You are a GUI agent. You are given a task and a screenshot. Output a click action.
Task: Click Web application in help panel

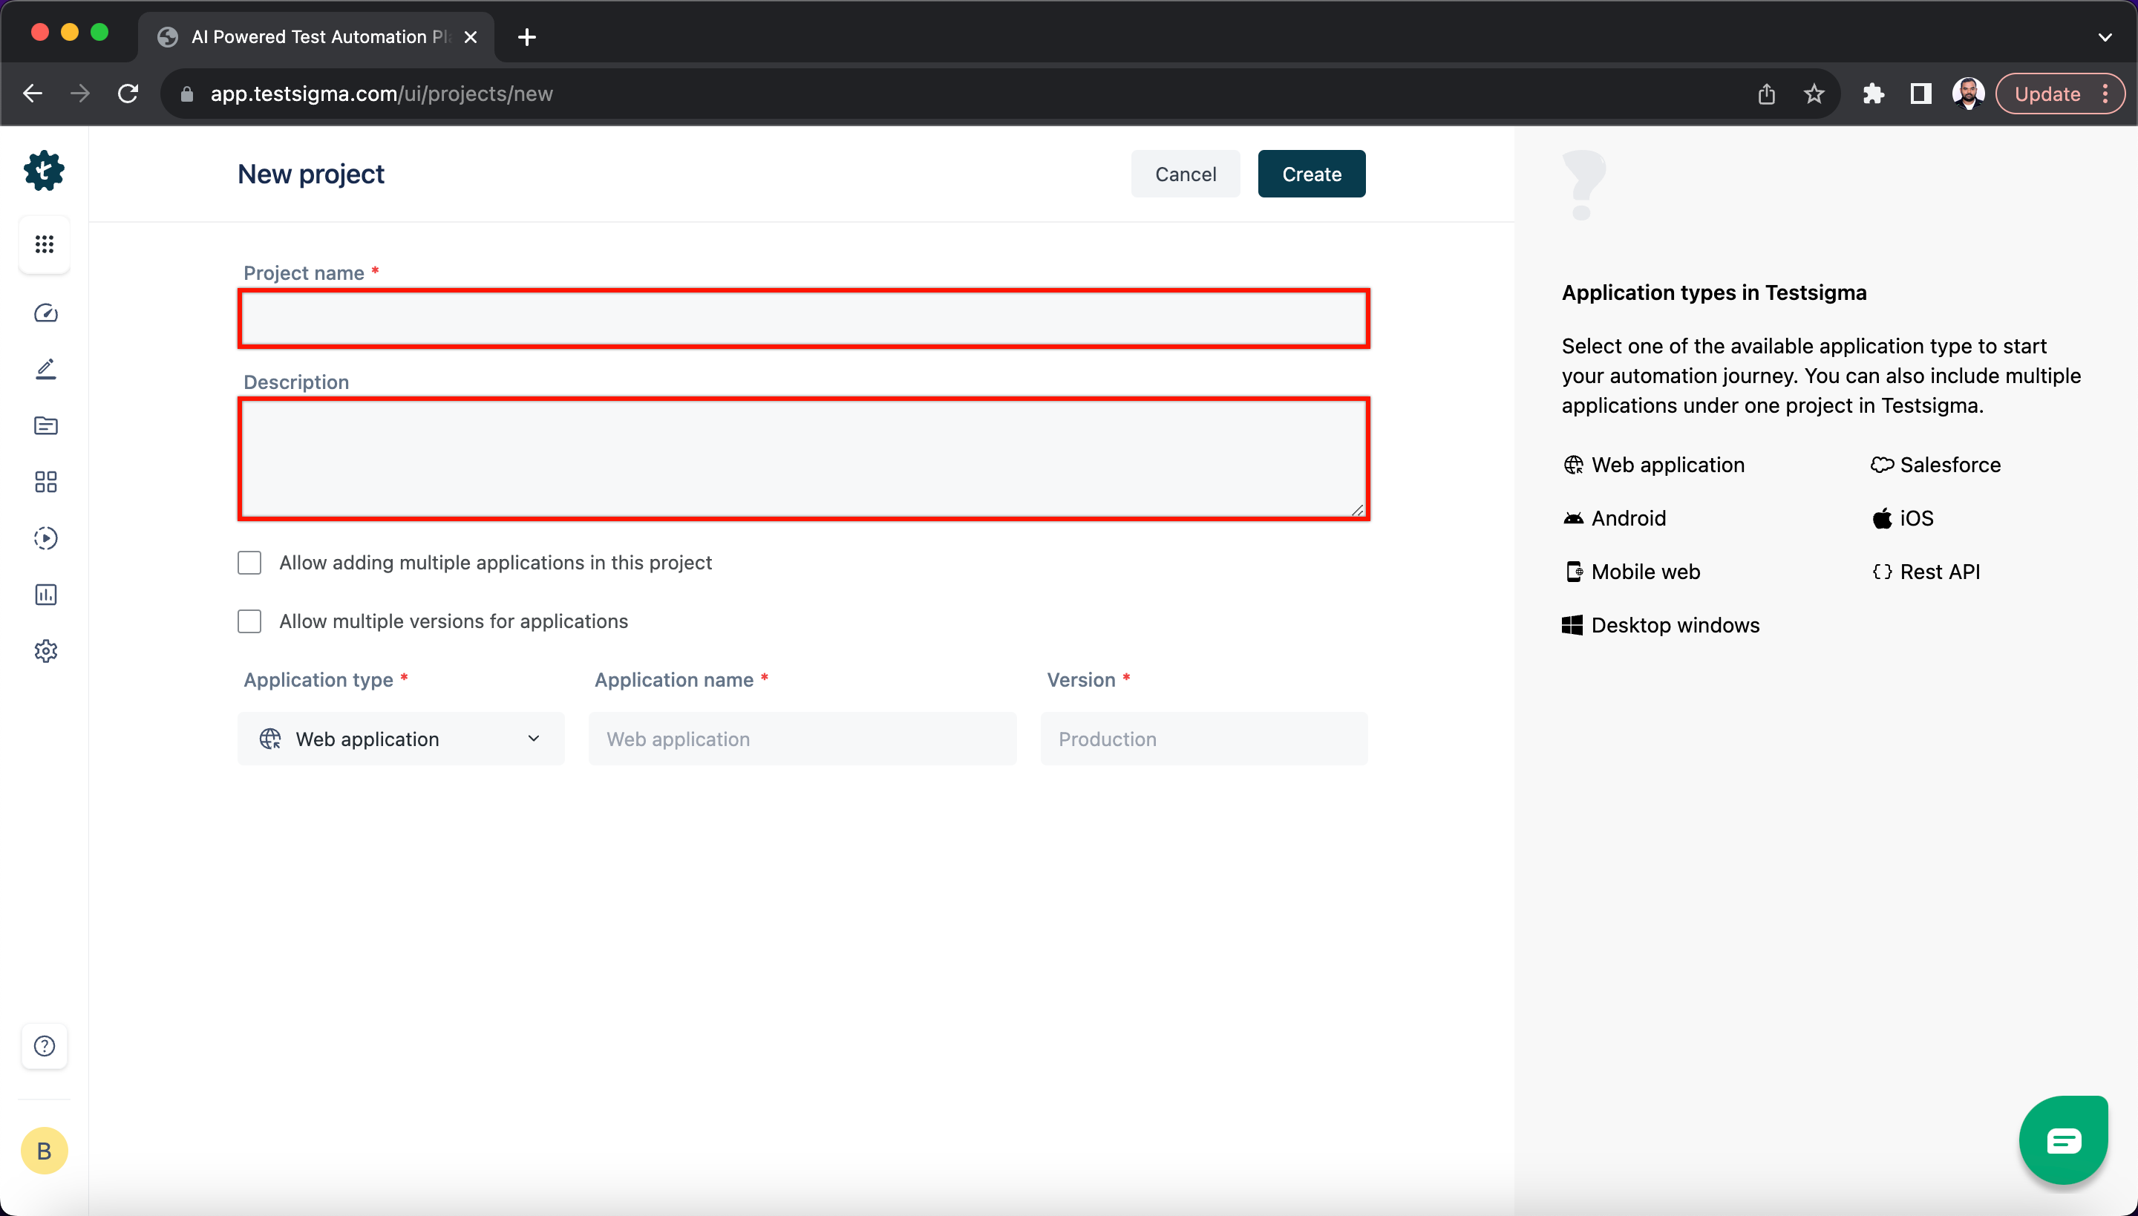coord(1654,465)
